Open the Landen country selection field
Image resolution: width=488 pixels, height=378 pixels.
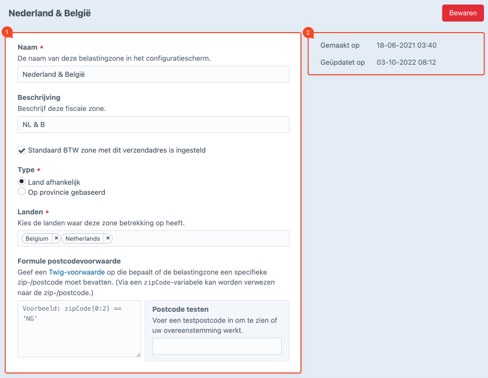(201, 238)
